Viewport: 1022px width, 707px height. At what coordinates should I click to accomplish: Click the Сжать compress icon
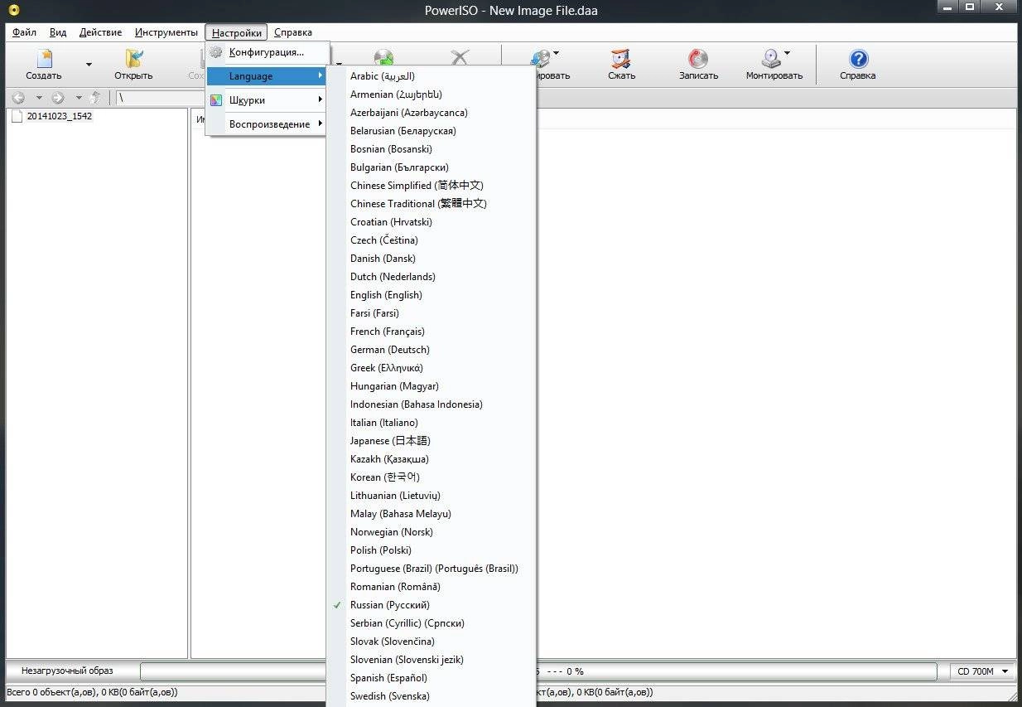click(621, 58)
